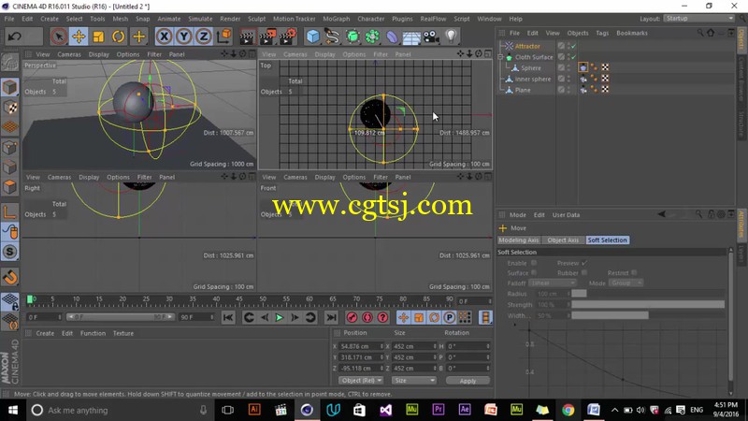The height and width of the screenshot is (421, 748).
Task: Open the Mode Group dropdown
Action: tap(626, 283)
